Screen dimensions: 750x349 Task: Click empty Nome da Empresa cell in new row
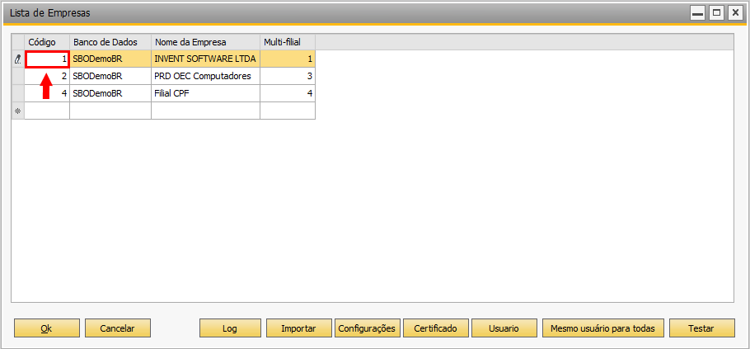[x=206, y=111]
